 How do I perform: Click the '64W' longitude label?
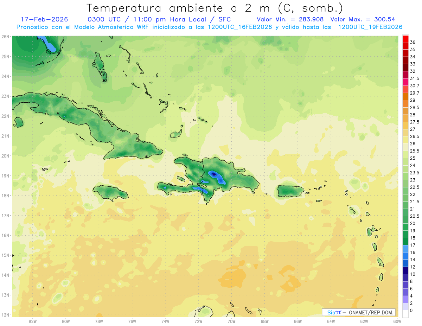point(331,321)
